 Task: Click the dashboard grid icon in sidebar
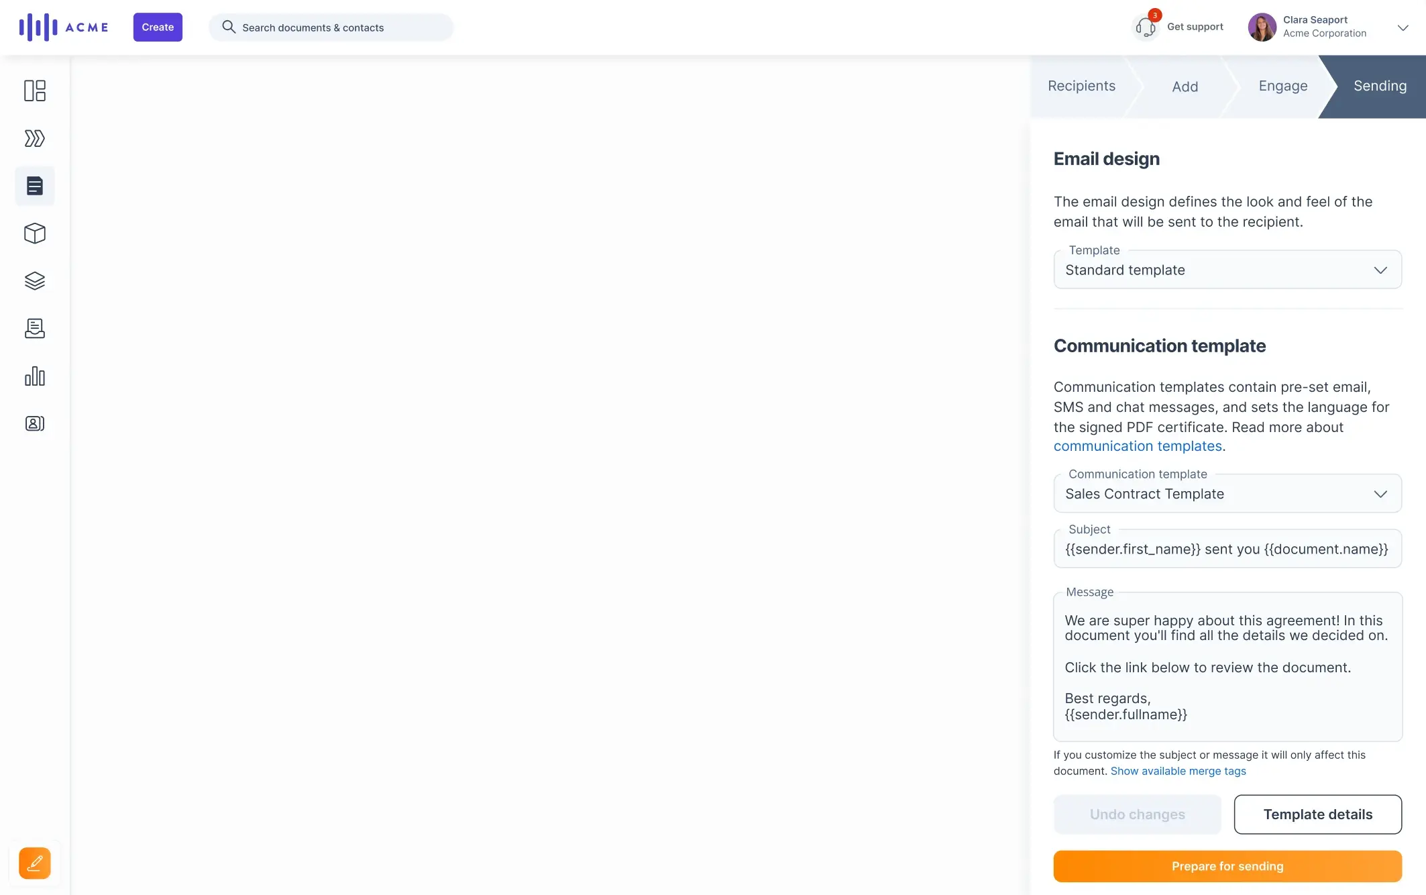tap(34, 90)
